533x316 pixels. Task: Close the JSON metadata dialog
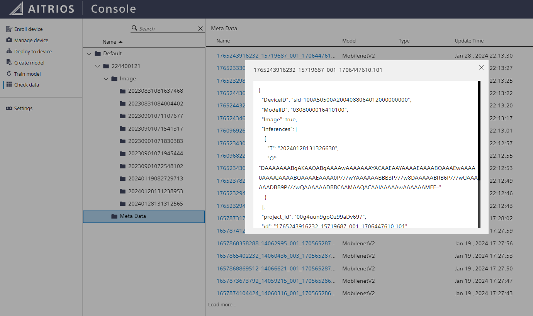click(x=481, y=68)
